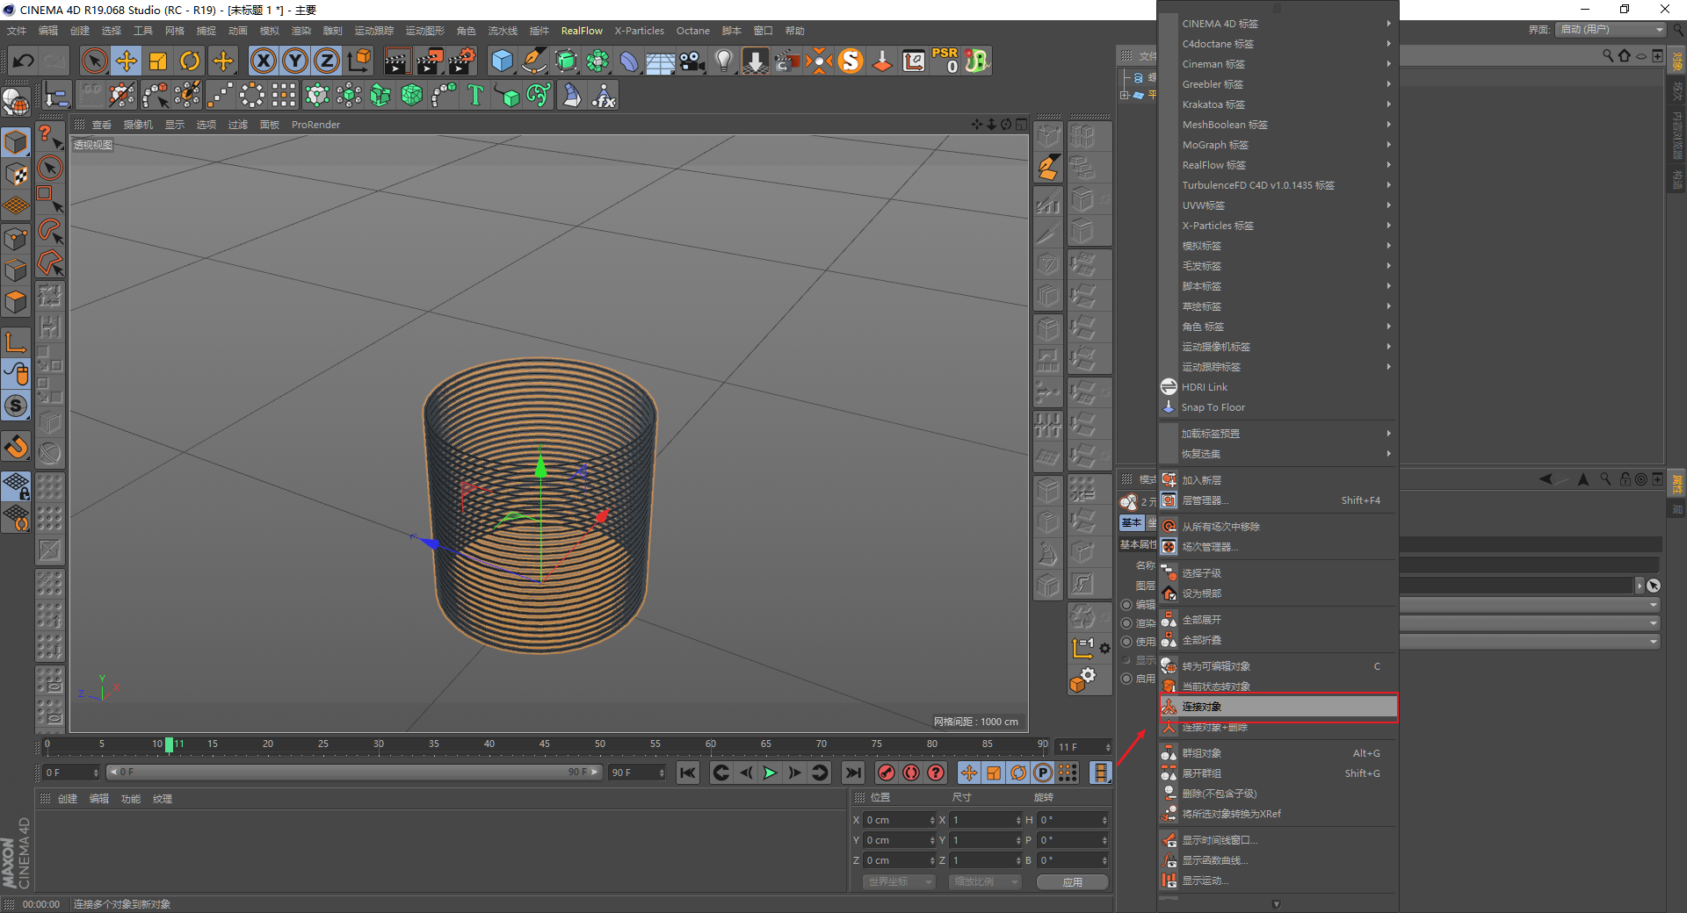Toggle Z axis lock
This screenshot has width=1687, height=913.
click(327, 61)
